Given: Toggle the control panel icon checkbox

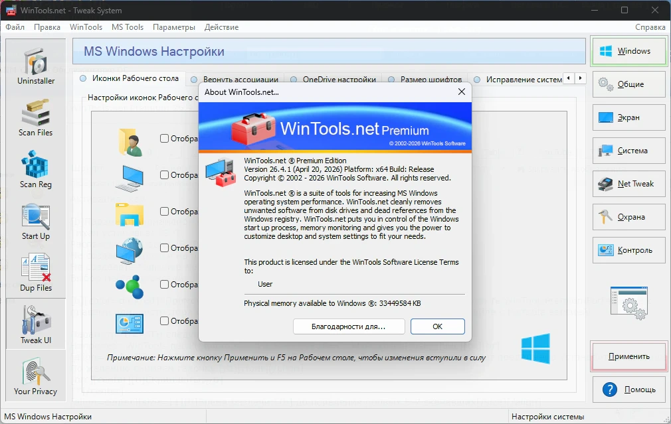Looking at the screenshot, I should (x=164, y=320).
